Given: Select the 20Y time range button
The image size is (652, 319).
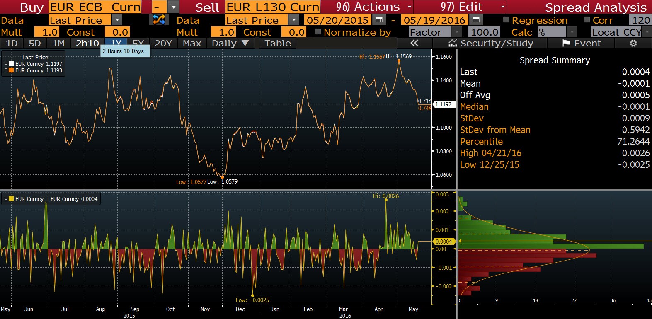Looking at the screenshot, I should [163, 43].
